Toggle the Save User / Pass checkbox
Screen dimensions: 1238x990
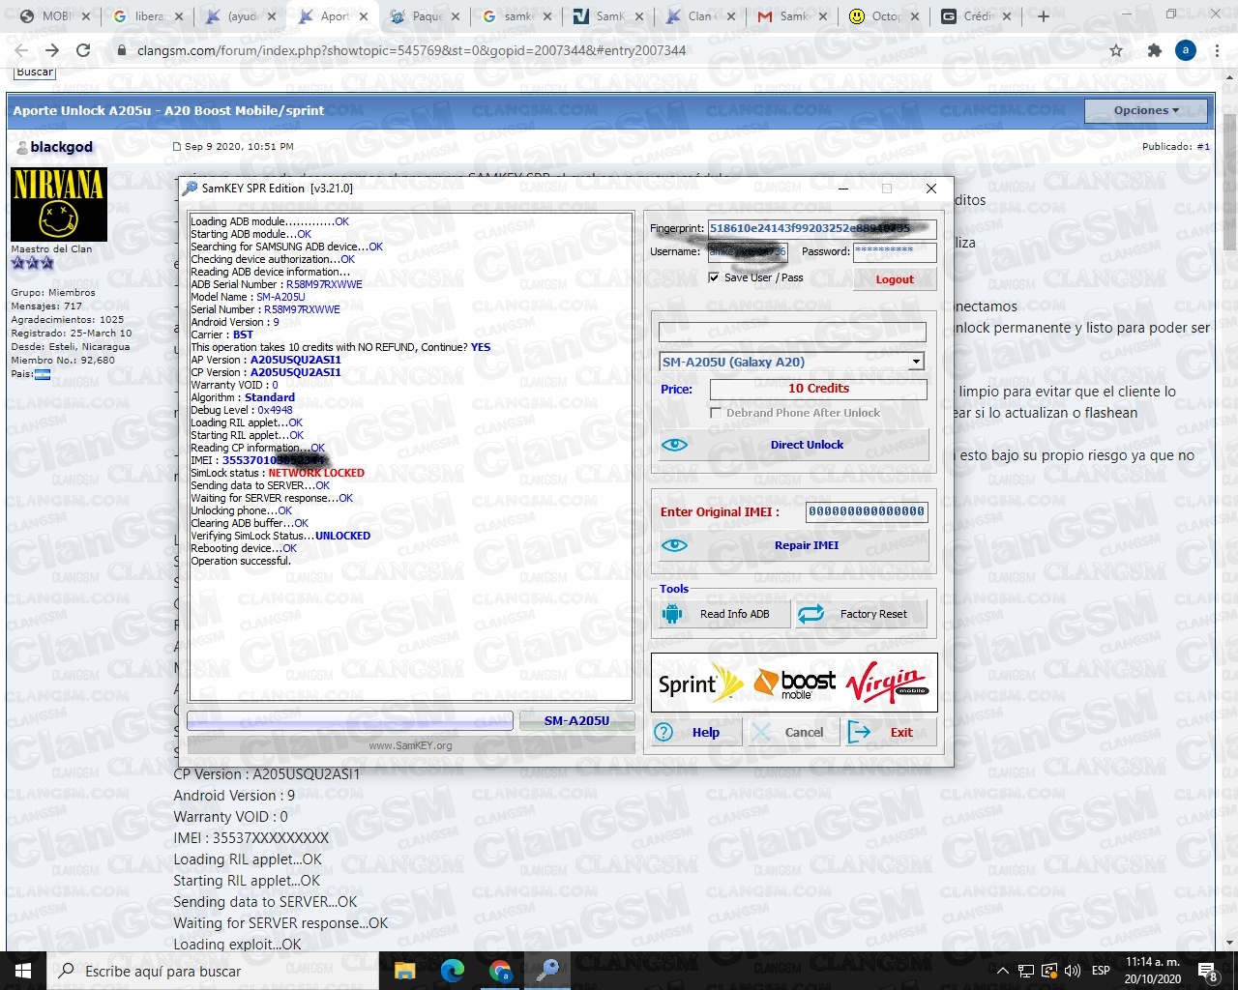[x=714, y=277]
